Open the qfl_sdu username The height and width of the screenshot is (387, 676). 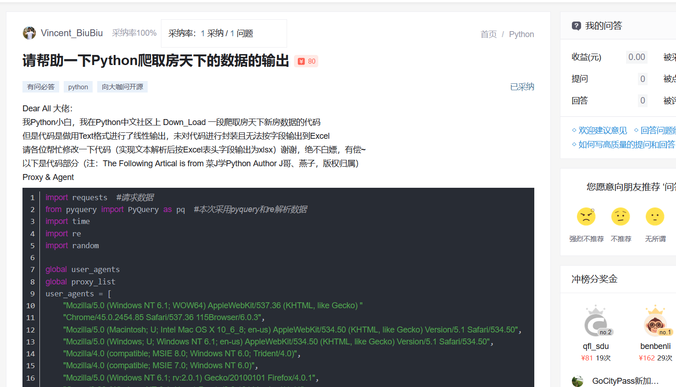click(596, 346)
